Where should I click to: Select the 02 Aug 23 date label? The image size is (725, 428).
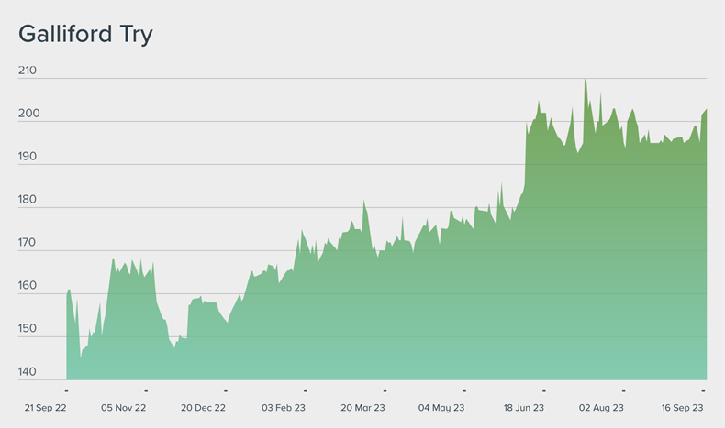(x=602, y=408)
